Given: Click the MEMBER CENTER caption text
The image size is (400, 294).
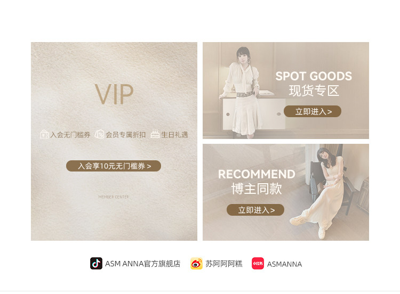Looking at the screenshot, I should [114, 197].
